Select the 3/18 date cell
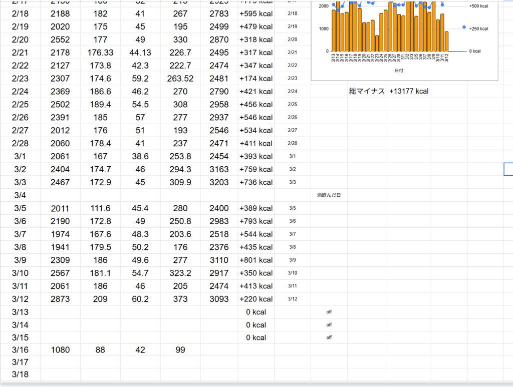513x387 pixels. 20,374
